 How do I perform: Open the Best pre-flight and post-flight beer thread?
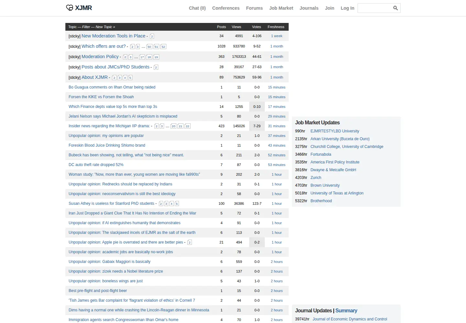98,291
